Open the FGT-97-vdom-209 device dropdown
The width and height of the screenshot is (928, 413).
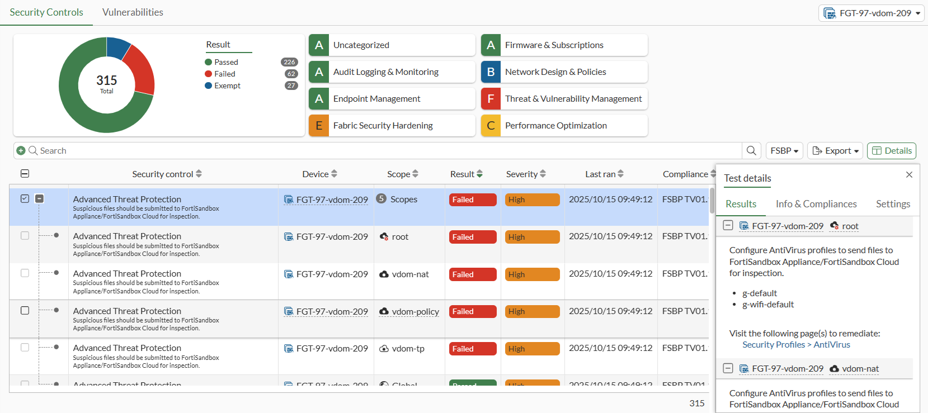[x=871, y=13]
